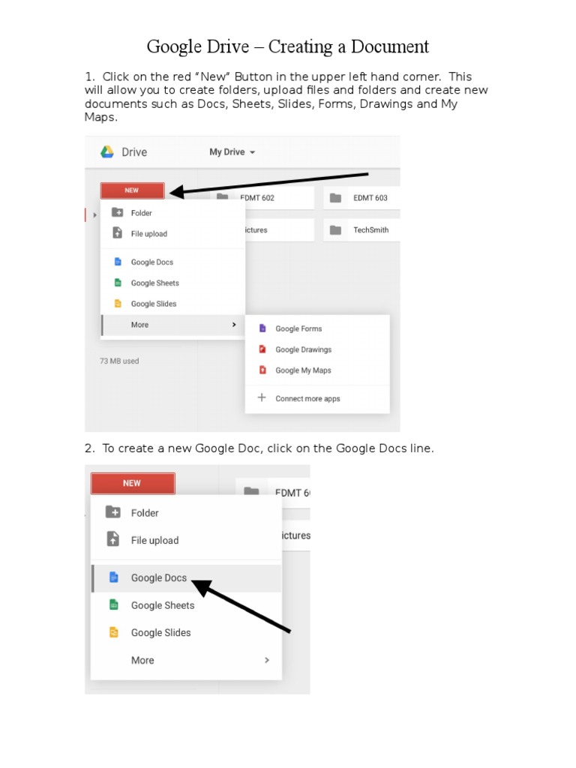Click the More chevron arrow in upper menu
The image size is (576, 768).
point(234,325)
